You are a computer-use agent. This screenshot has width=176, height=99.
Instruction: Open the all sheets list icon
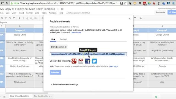pyautogui.click(x=4, y=97)
